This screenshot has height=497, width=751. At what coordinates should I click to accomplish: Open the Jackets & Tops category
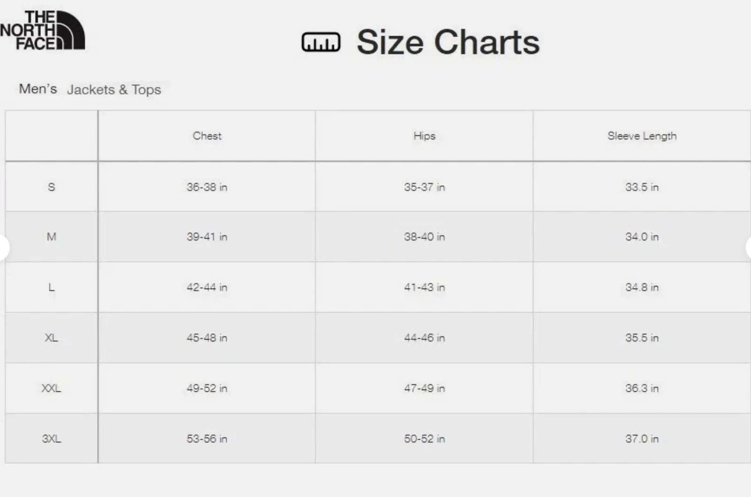[114, 90]
